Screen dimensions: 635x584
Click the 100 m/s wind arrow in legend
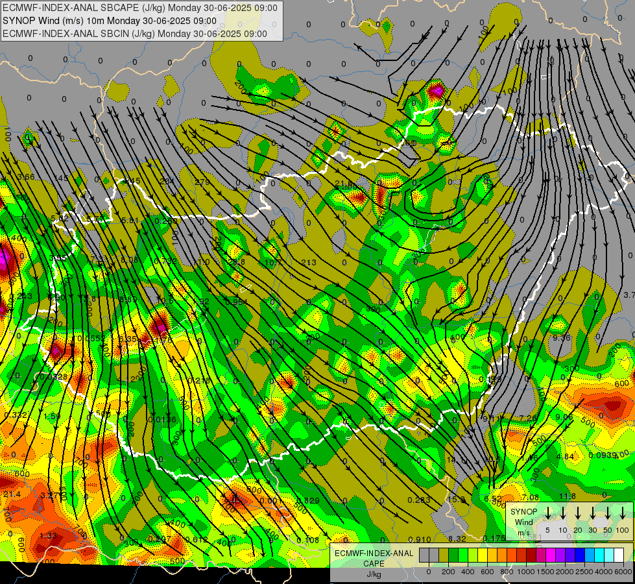tap(623, 513)
